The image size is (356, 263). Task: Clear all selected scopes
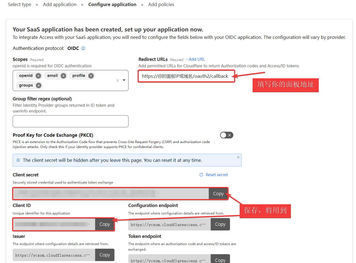(118, 80)
